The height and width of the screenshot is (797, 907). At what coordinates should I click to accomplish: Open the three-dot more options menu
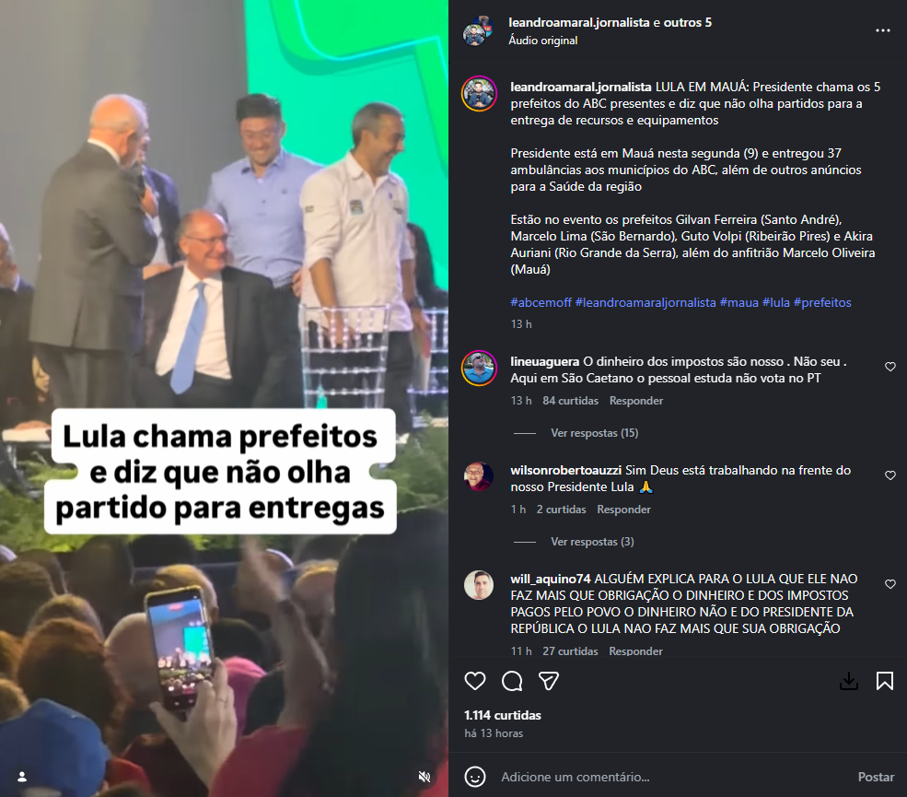(883, 30)
